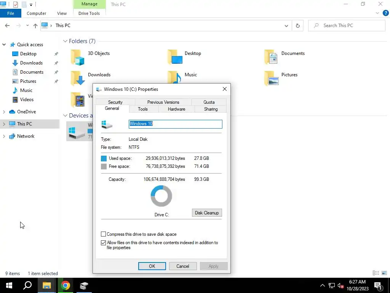Open the 3D Objects folder icon
Screen dimensions: 390x293
[78, 57]
